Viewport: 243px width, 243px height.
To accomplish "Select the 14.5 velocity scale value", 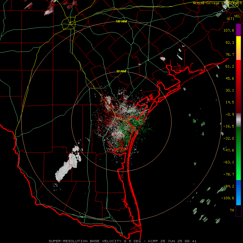I will pos(230,102).
